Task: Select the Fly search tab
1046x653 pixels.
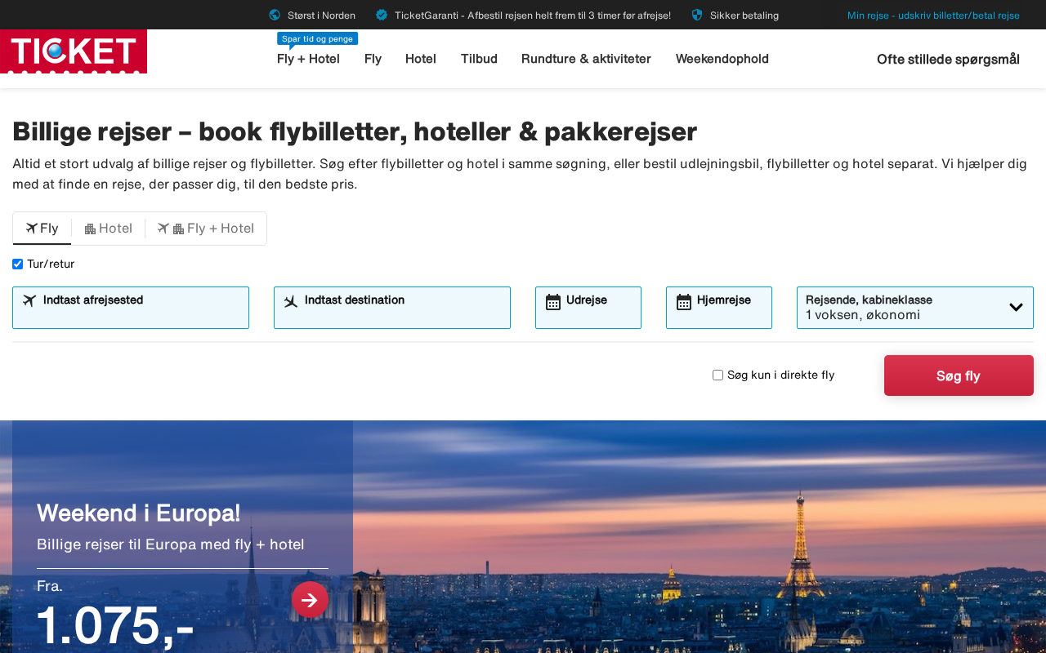Action: [42, 229]
